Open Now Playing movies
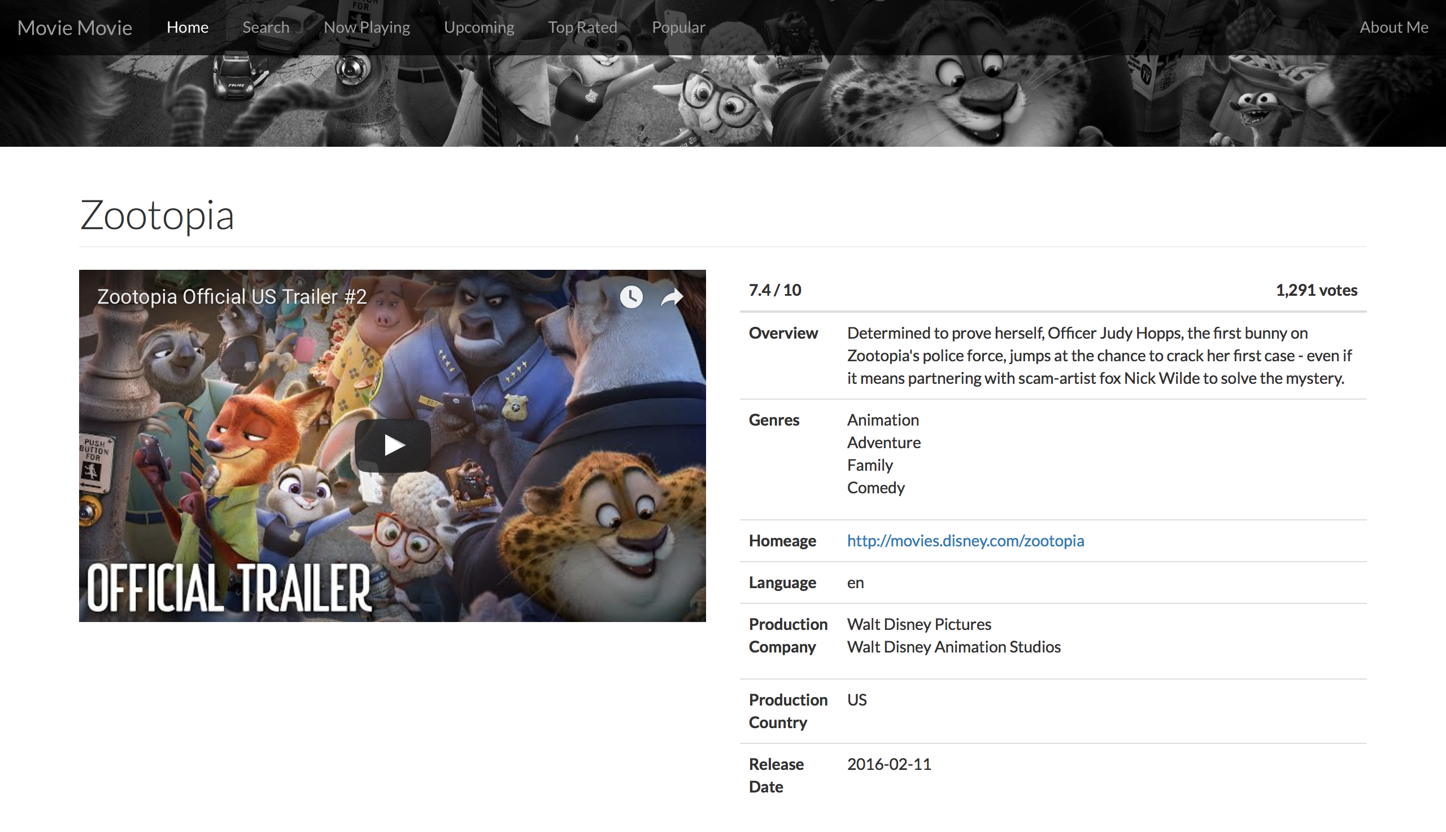 (x=367, y=27)
